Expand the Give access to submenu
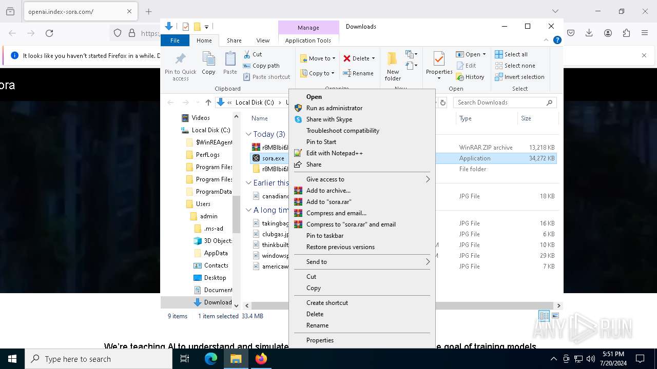Viewport: 657px width, 369px height. click(x=362, y=179)
